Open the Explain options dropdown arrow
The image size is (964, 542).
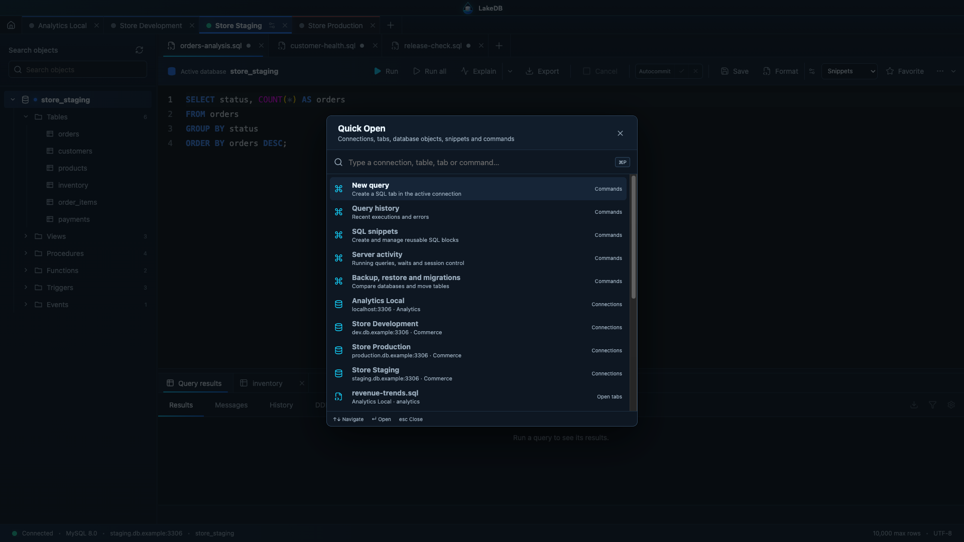pos(510,71)
